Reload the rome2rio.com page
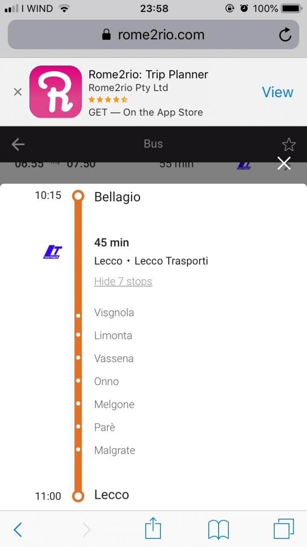This screenshot has width=307, height=547. (x=285, y=35)
